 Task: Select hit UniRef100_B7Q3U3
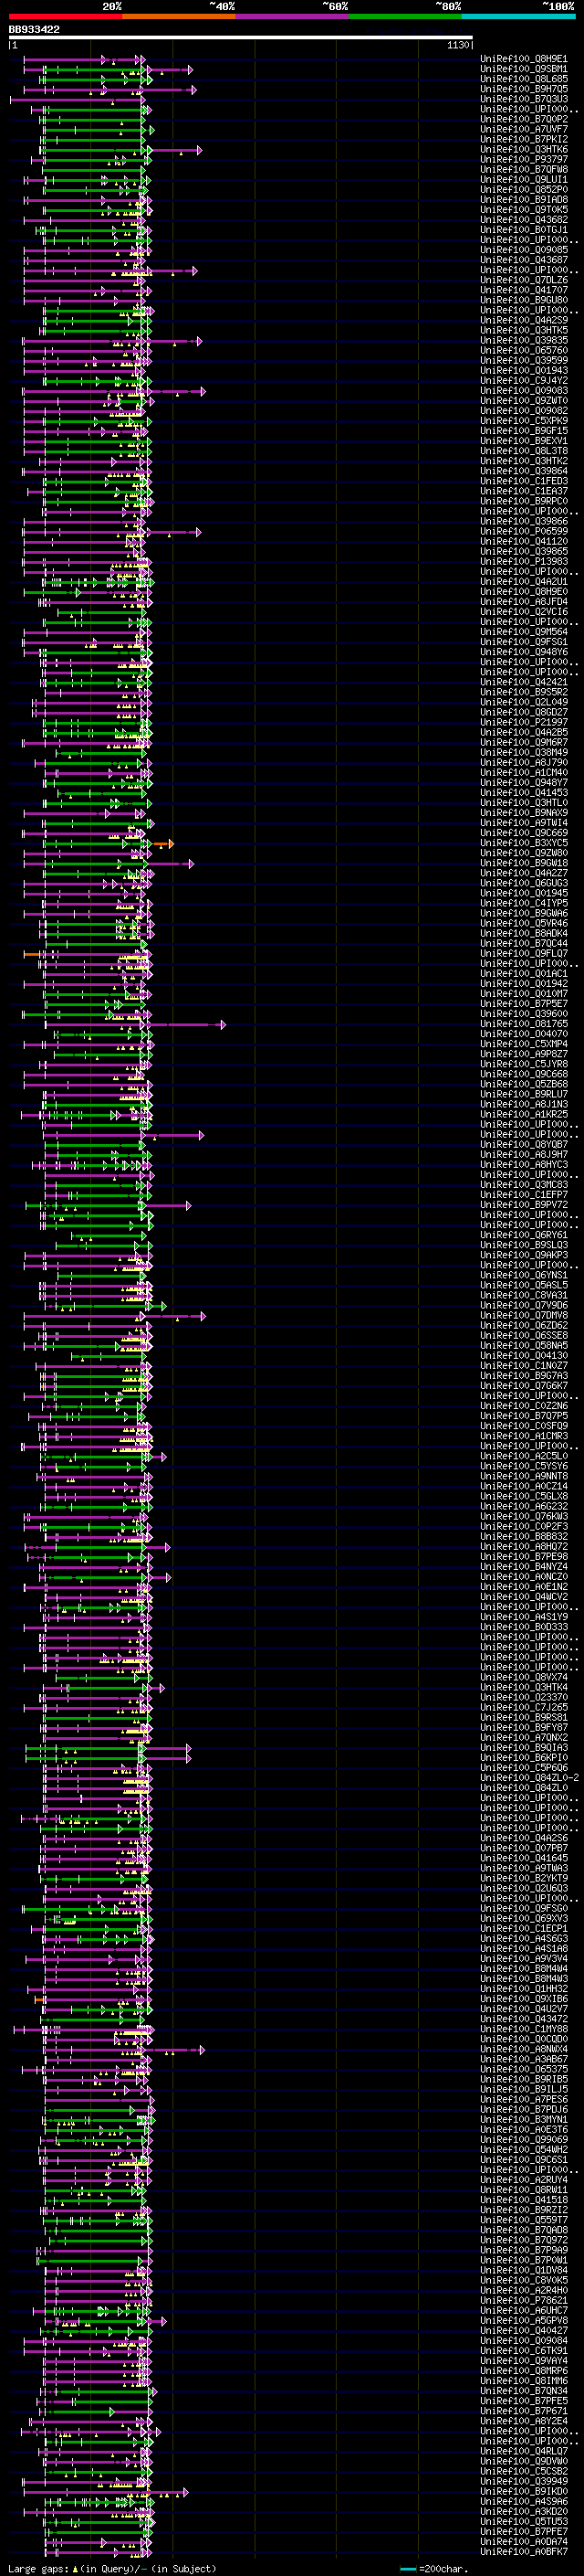point(524,99)
